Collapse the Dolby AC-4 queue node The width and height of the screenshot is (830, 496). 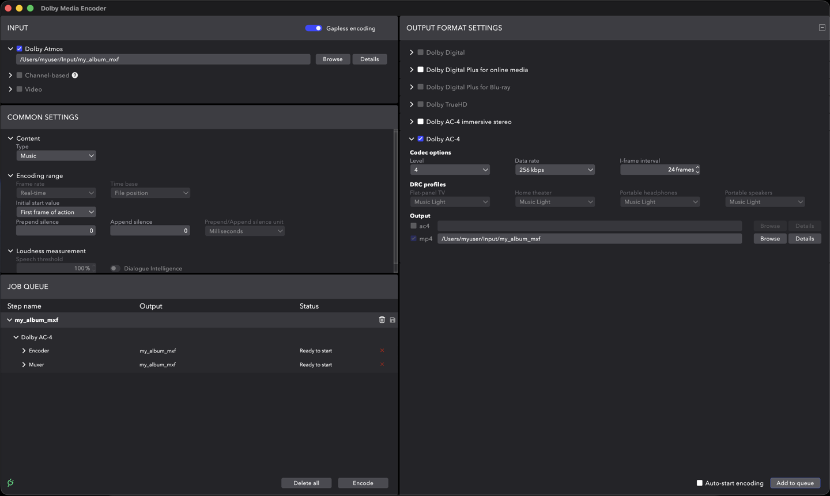point(16,337)
